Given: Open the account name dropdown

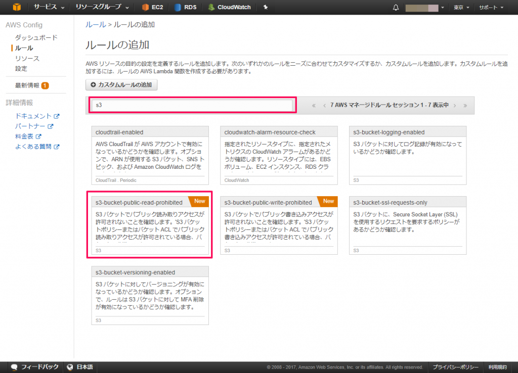Looking at the screenshot, I should [424, 8].
